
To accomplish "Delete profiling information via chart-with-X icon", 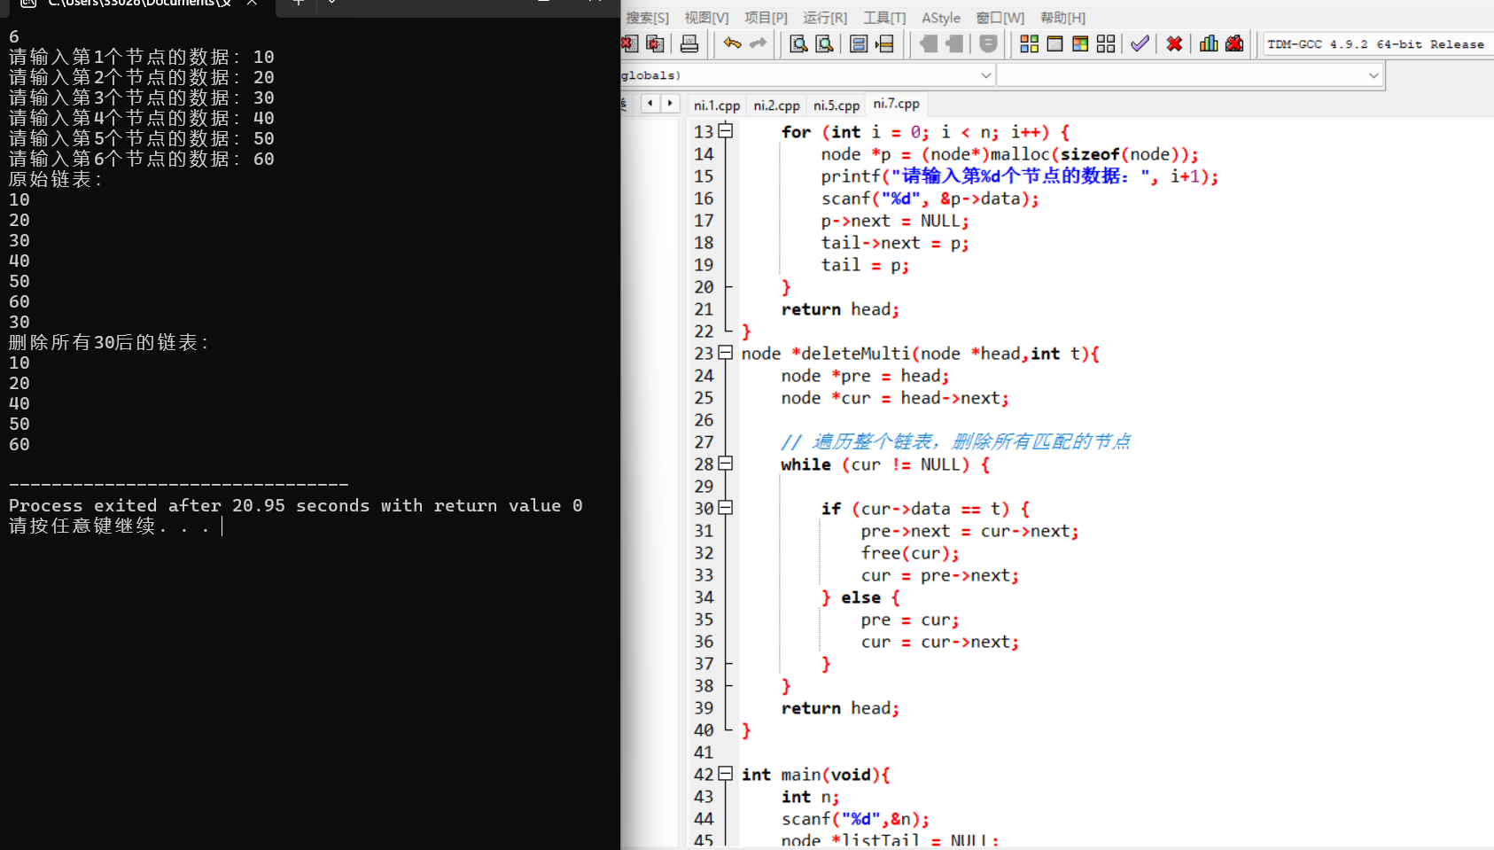I will (x=1234, y=43).
